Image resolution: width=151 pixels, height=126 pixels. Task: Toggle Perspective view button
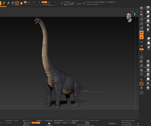tap(141, 33)
